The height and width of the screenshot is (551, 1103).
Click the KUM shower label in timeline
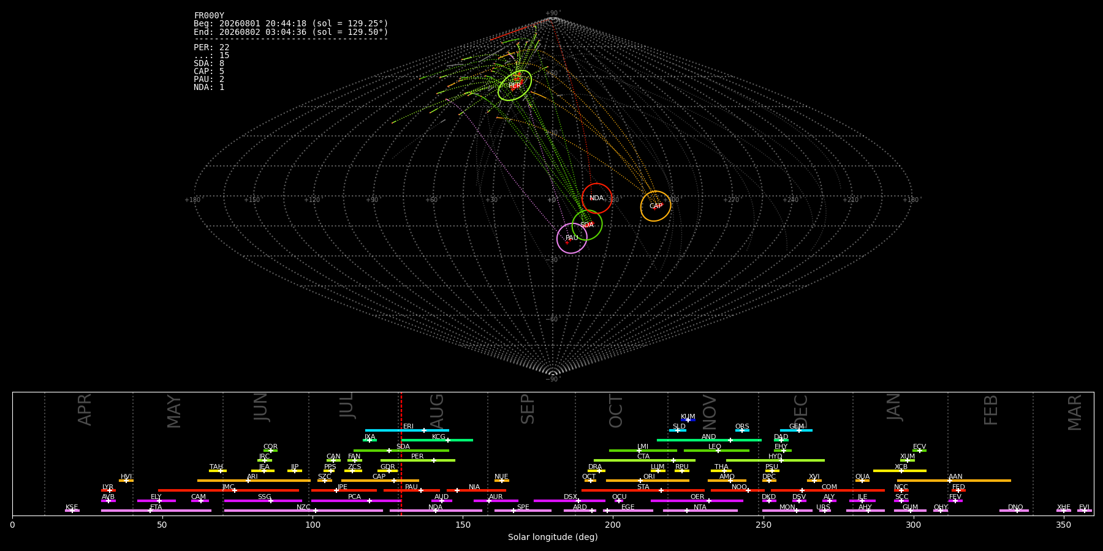pyautogui.click(x=688, y=417)
